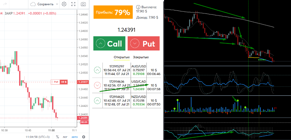The image size is (291, 140).
Task: Click the info icon next to Выплата
Action: [138, 7]
